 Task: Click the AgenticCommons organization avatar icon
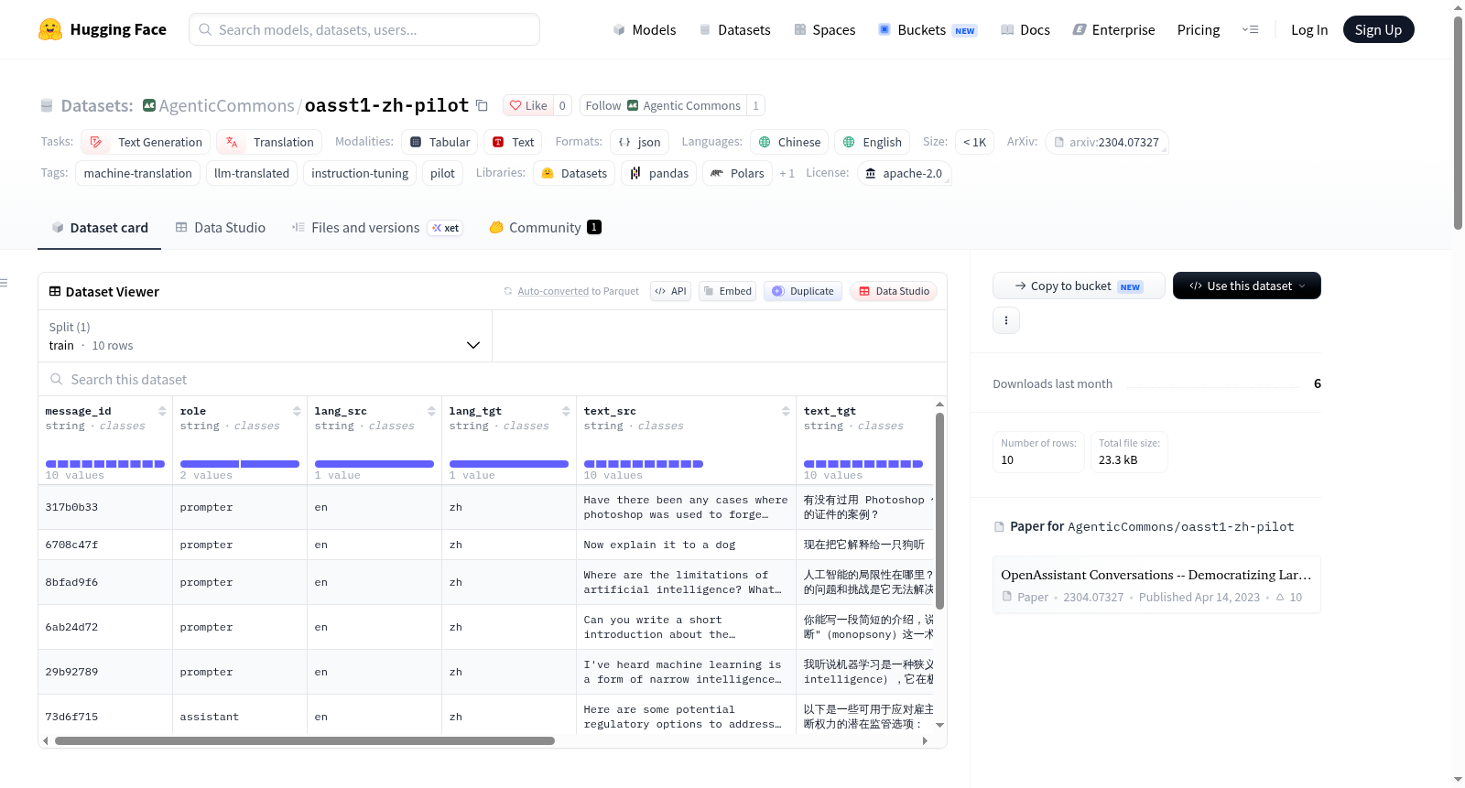click(149, 106)
